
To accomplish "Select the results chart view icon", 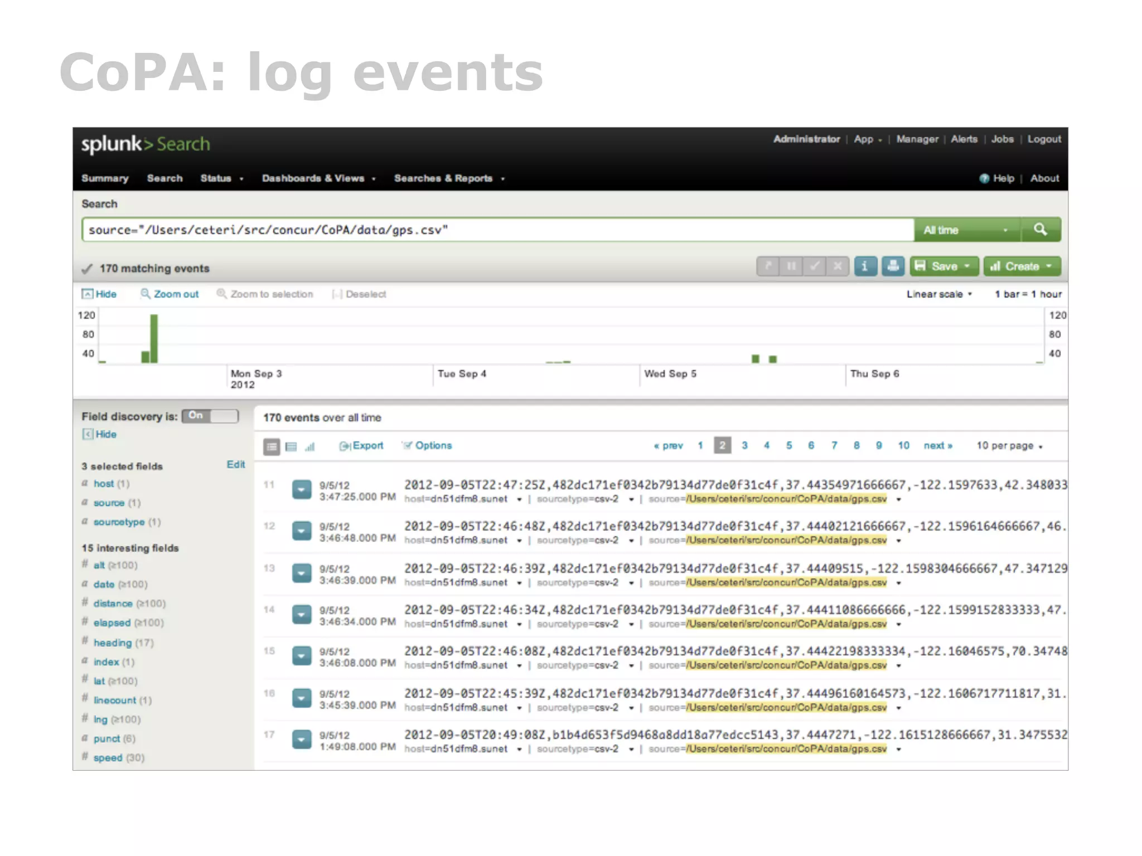I will coord(310,446).
